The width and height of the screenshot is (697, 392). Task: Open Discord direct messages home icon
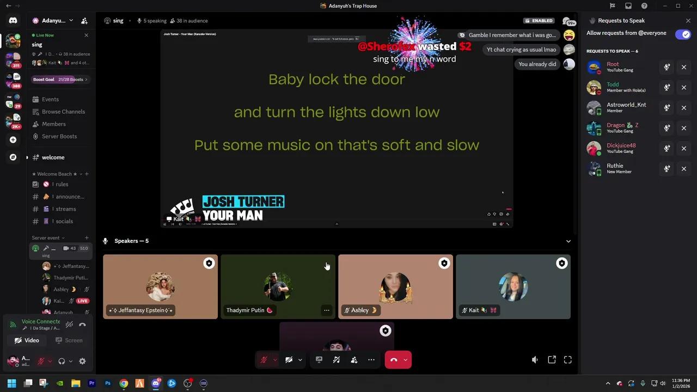(x=13, y=21)
